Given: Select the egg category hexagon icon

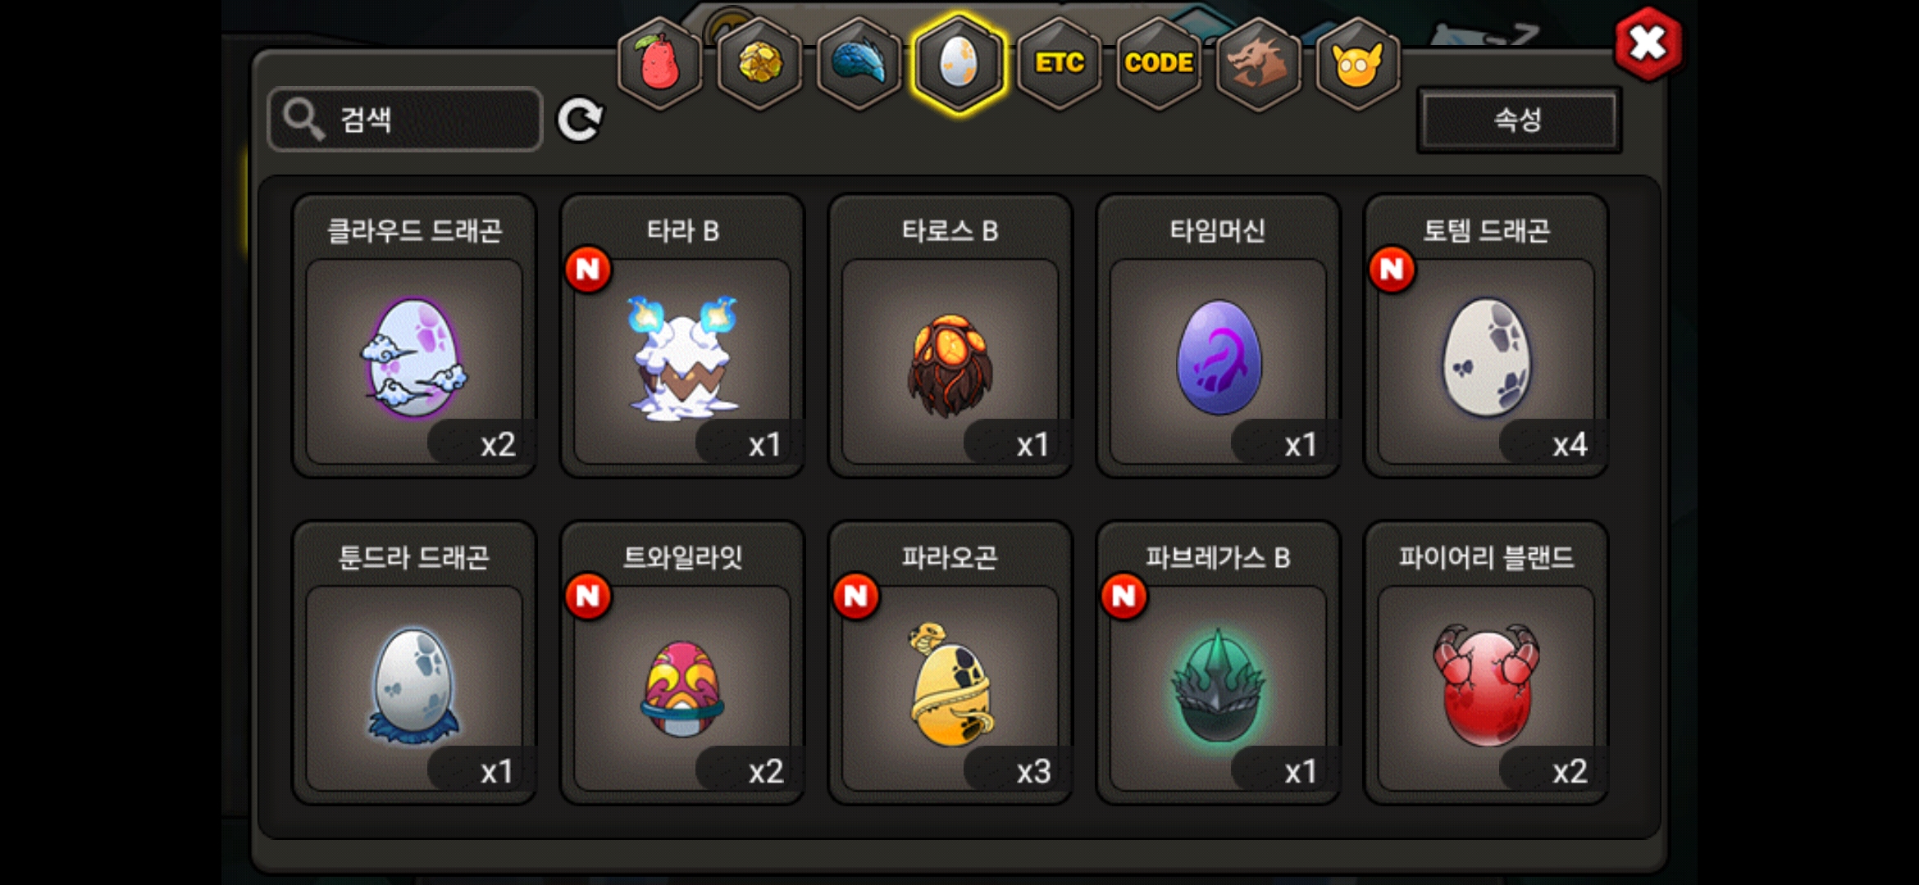Looking at the screenshot, I should pos(959,63).
